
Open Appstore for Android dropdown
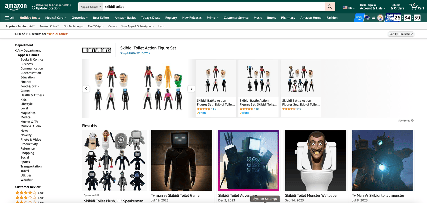pyautogui.click(x=20, y=26)
